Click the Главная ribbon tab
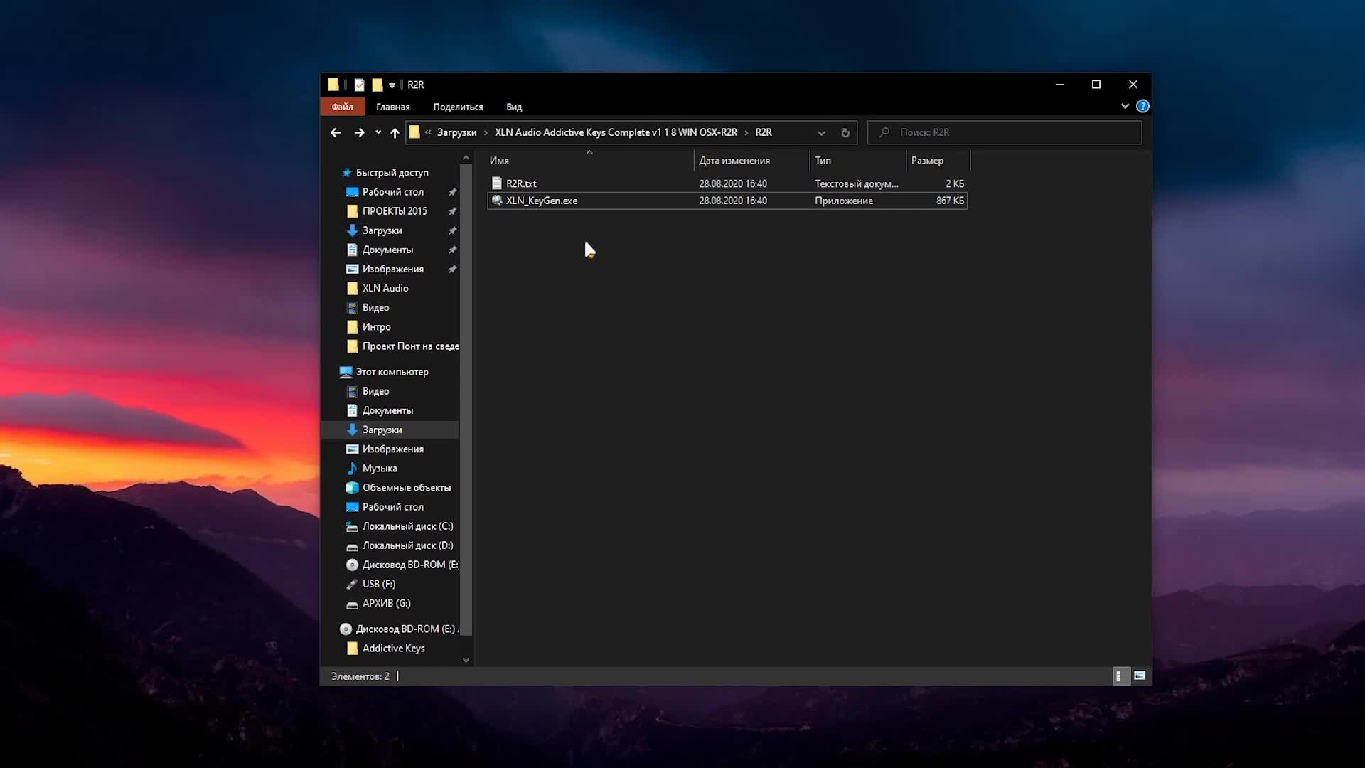 click(393, 106)
